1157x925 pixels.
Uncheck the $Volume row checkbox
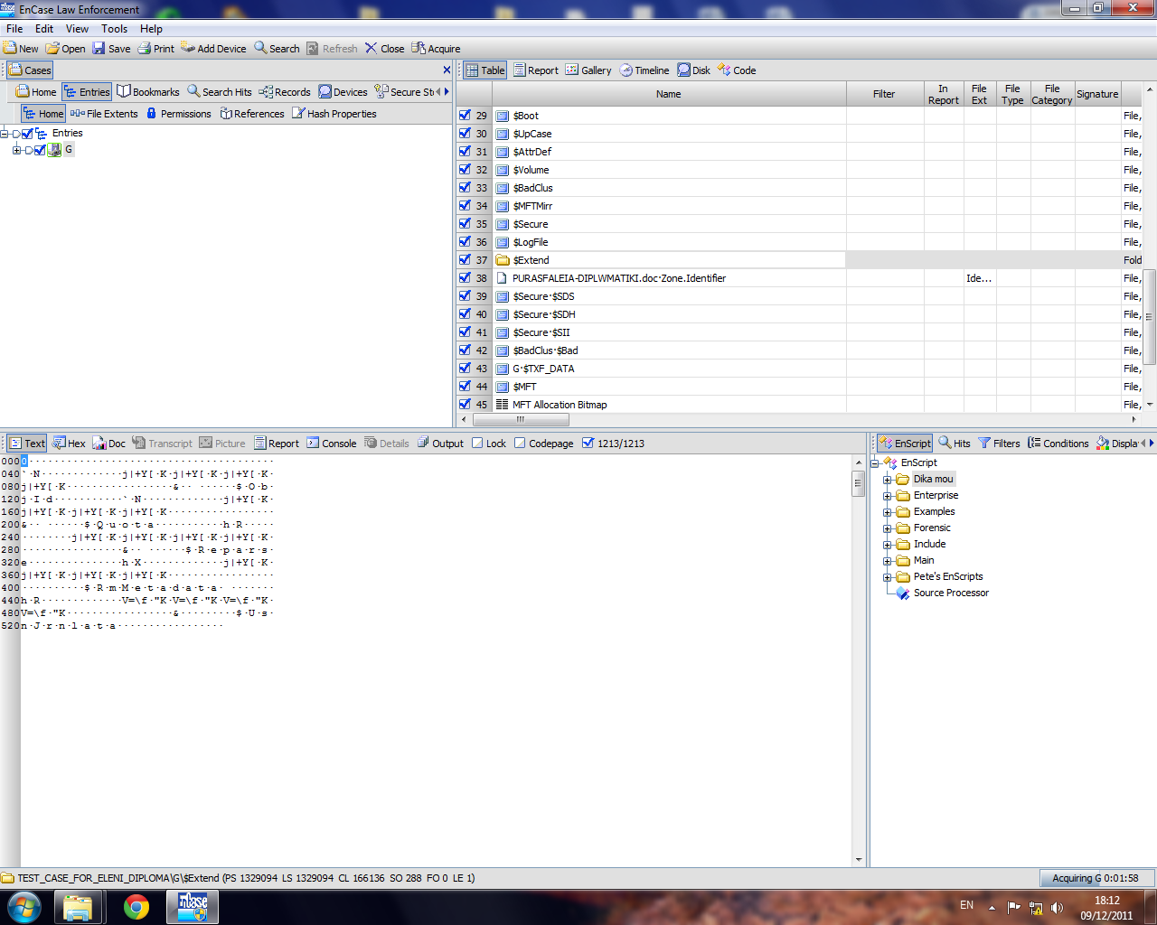(465, 169)
